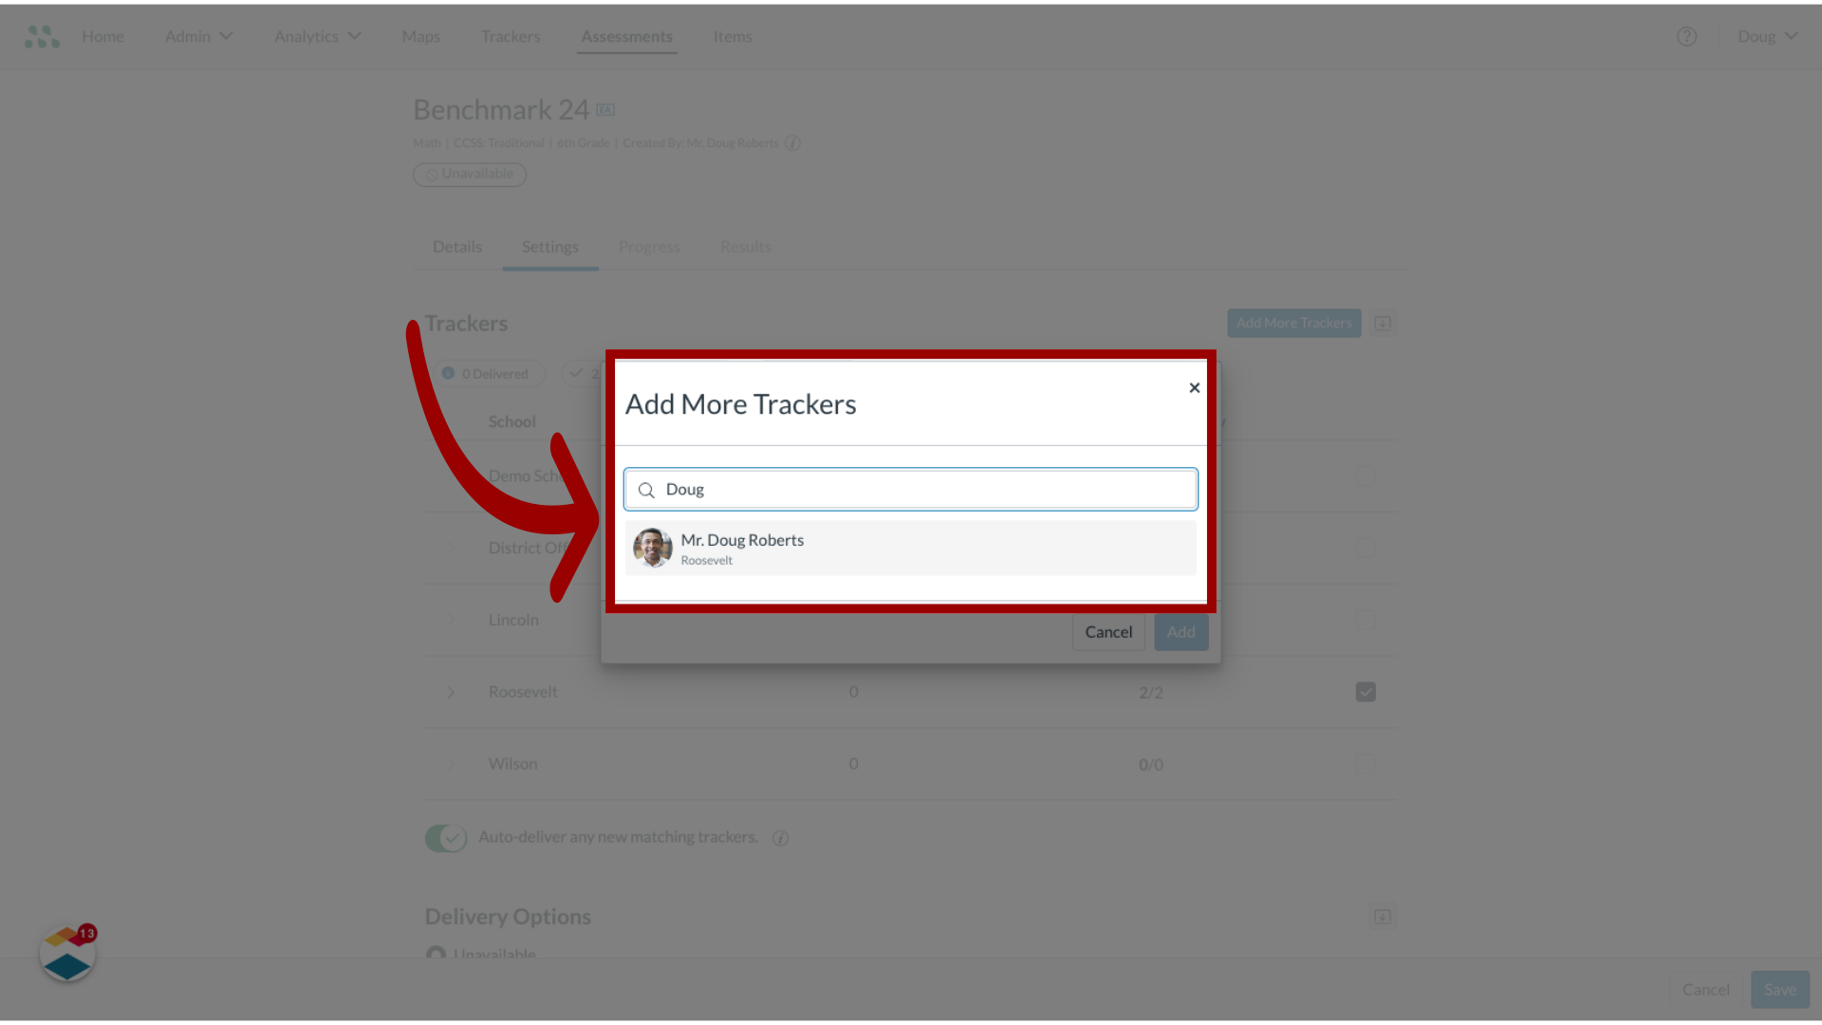Toggle the Auto-deliver new matching trackers switch

point(445,837)
